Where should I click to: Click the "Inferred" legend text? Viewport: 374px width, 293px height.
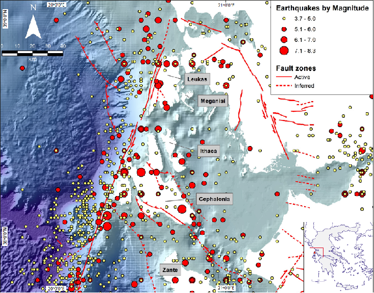[x=304, y=86]
